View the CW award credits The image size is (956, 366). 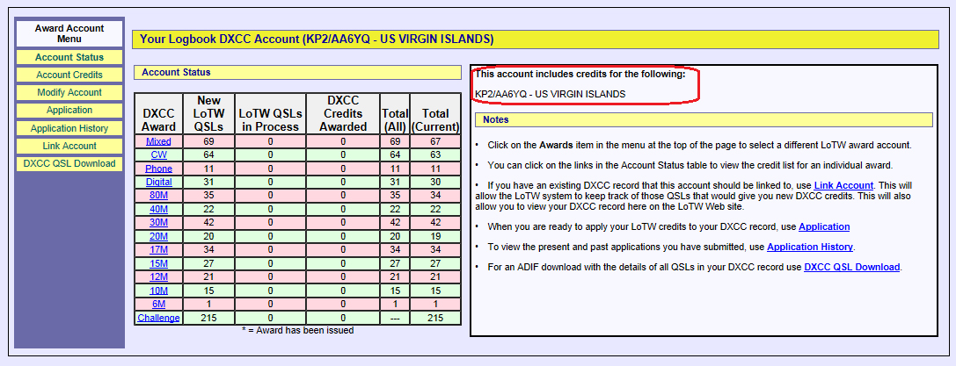coord(158,154)
